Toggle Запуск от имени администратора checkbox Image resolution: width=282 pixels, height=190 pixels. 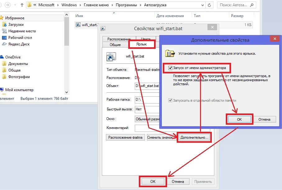coord(170,68)
